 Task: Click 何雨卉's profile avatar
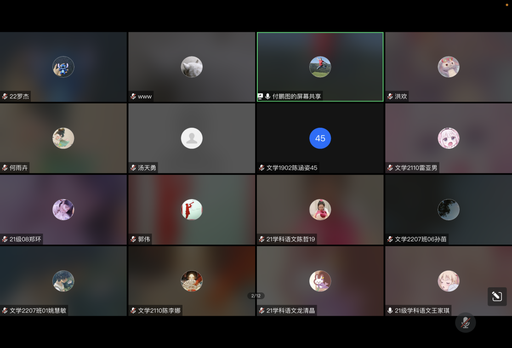(63, 138)
